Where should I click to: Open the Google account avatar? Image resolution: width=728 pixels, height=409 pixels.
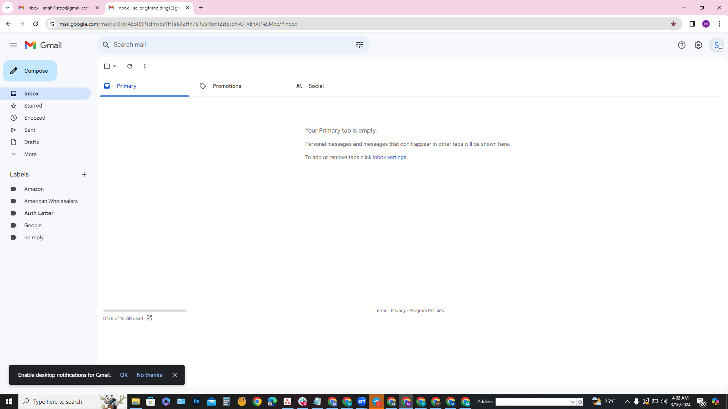[x=717, y=45]
